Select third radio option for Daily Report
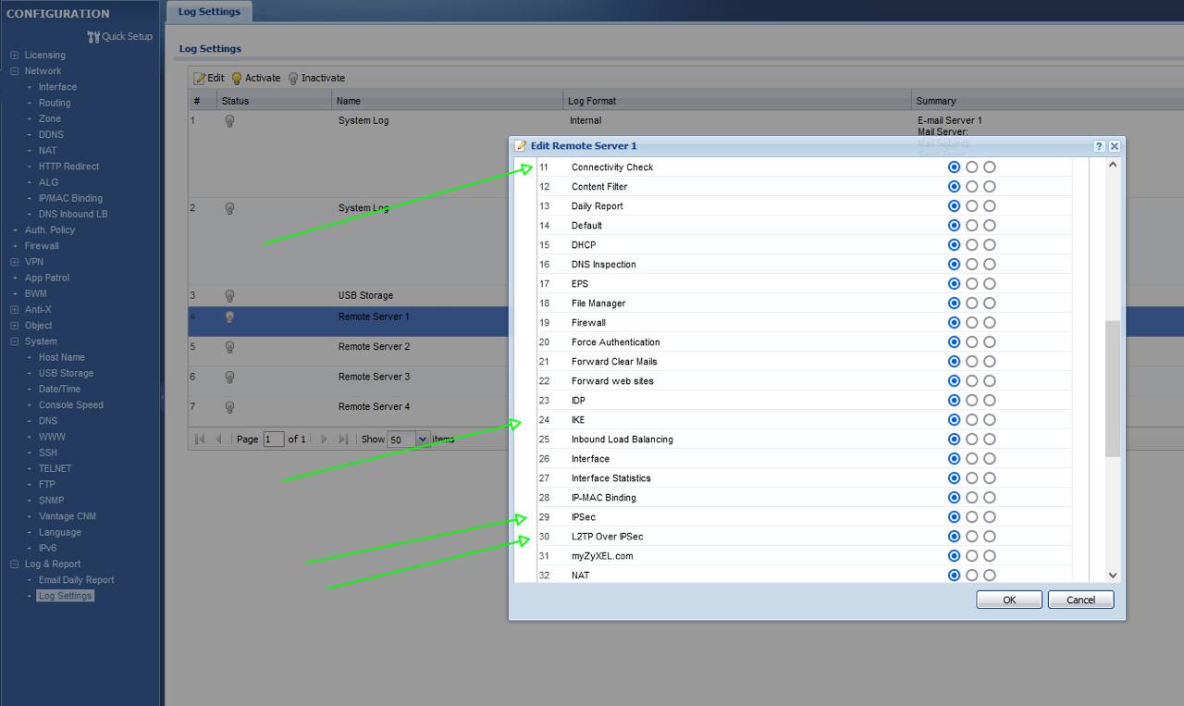 point(990,206)
